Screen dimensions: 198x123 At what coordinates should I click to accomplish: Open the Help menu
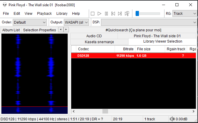tap(76, 14)
